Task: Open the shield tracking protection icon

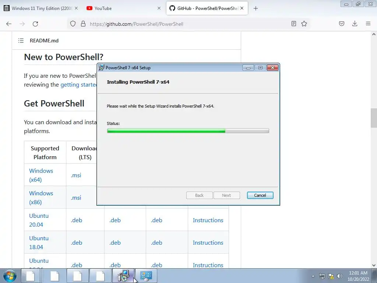Action: click(73, 24)
